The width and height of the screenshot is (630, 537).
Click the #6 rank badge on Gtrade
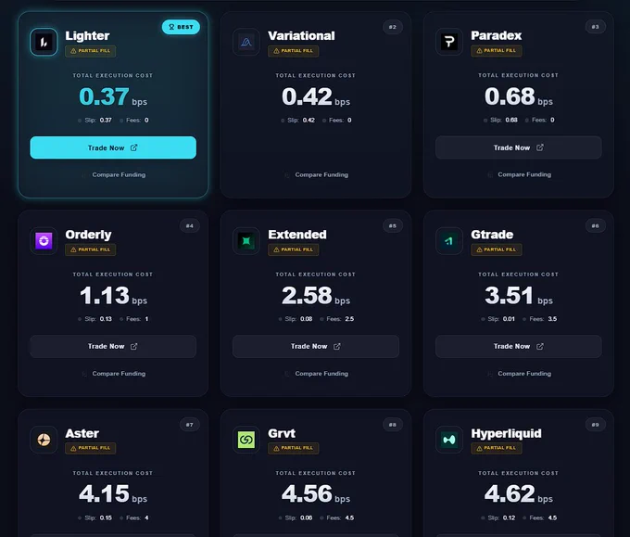[595, 225]
